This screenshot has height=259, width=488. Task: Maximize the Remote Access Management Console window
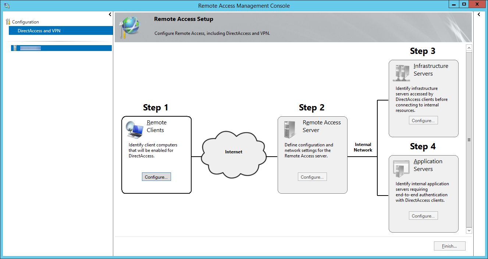point(464,4)
